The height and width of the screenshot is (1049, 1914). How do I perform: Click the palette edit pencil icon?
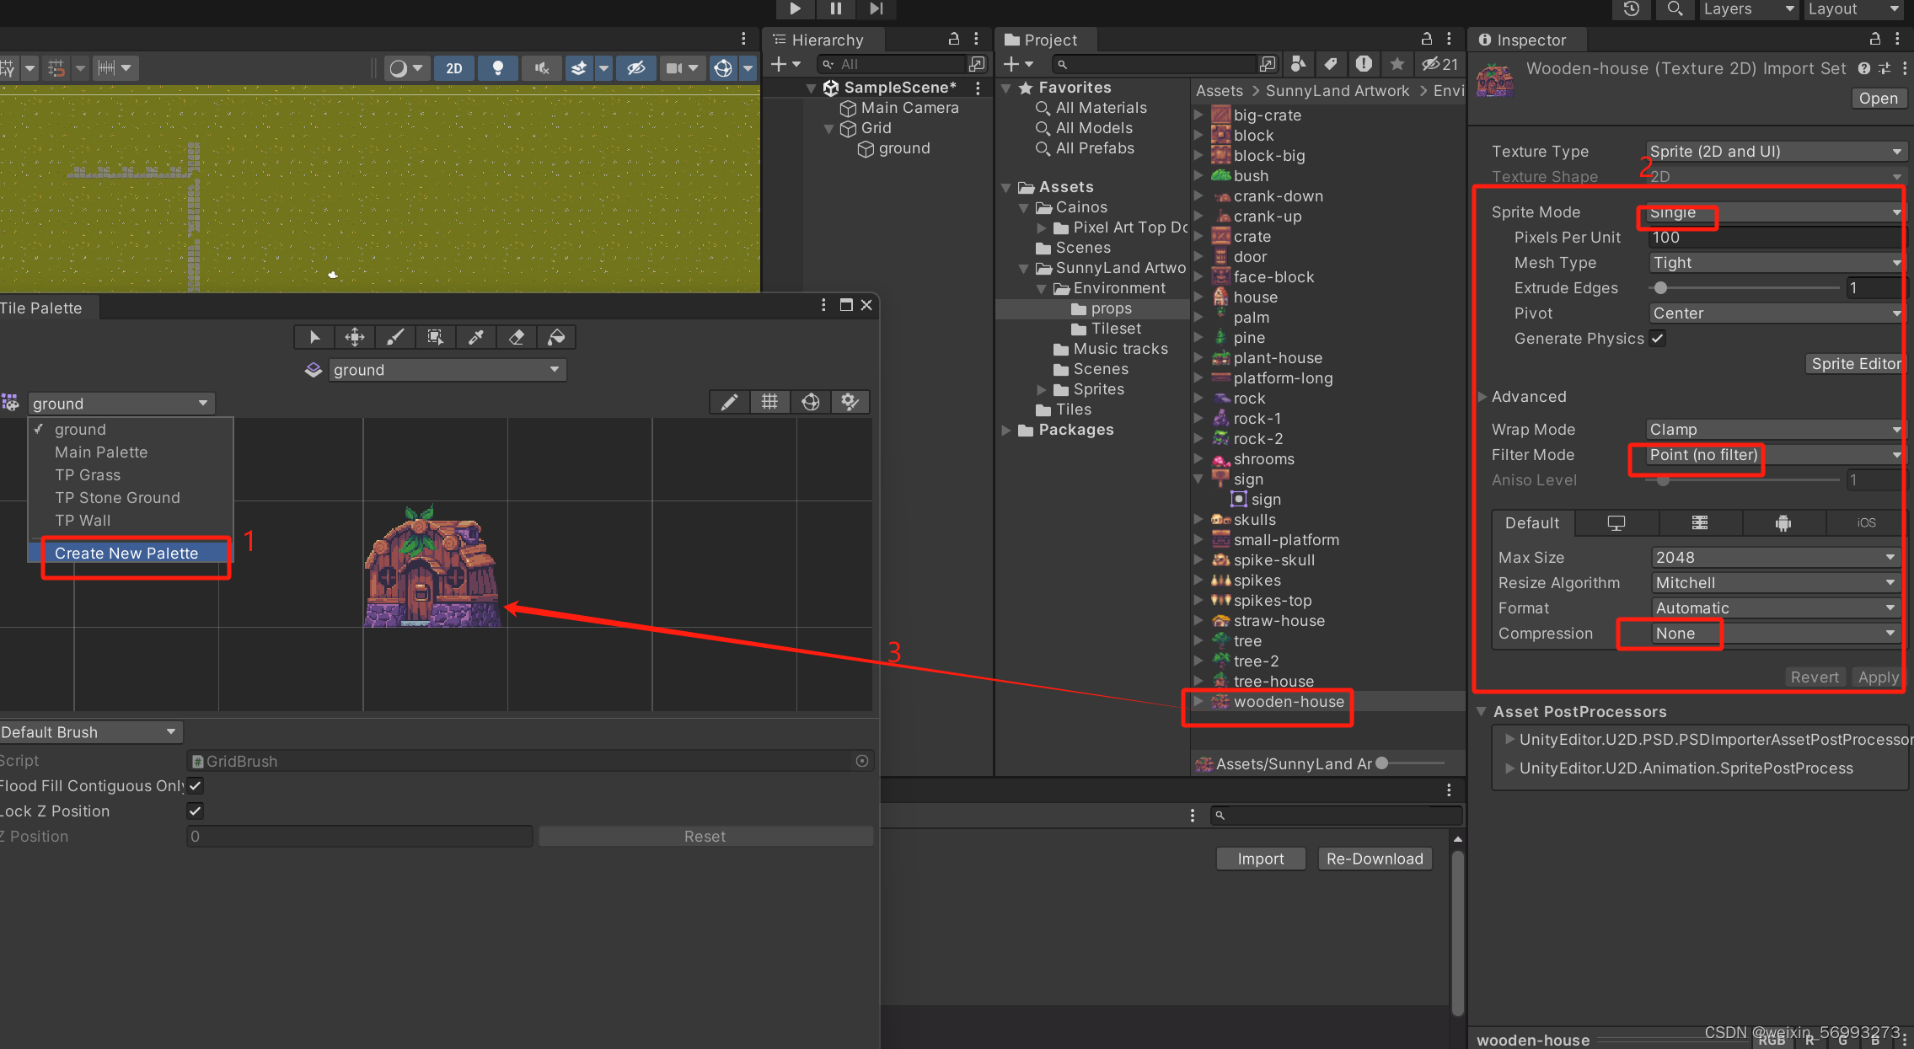click(x=729, y=403)
